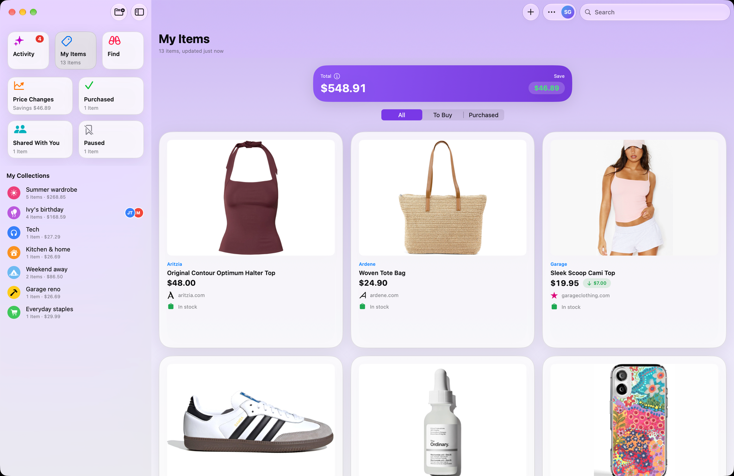Click the Kitchen & home house icon
This screenshot has height=476, width=734.
(14, 252)
